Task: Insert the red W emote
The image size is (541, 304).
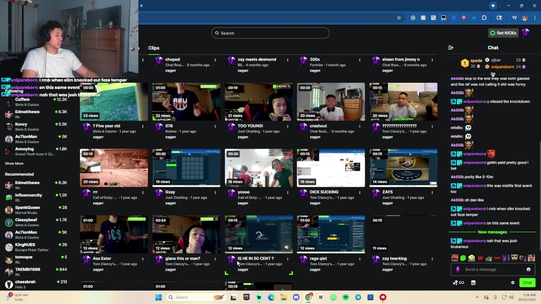Action: coord(480,258)
